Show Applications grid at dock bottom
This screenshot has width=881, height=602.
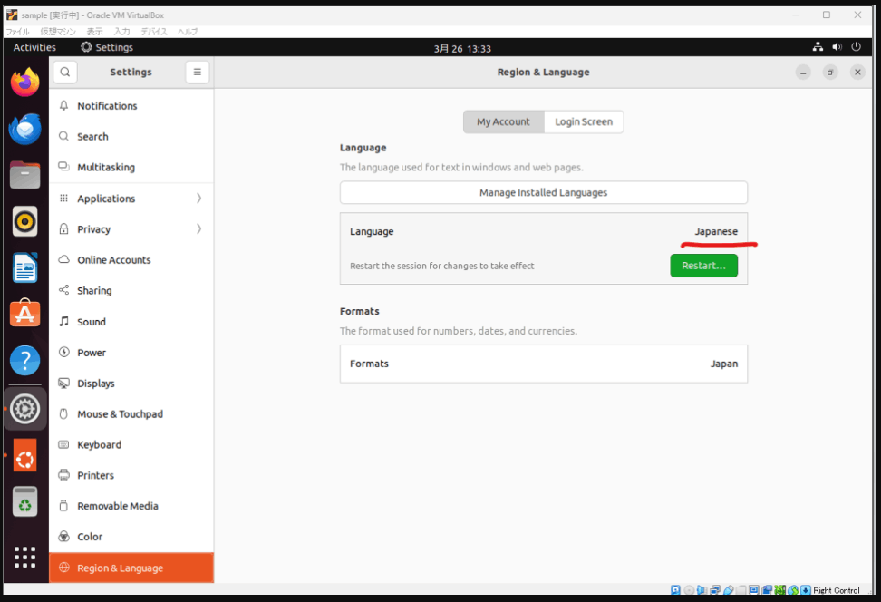[24, 557]
